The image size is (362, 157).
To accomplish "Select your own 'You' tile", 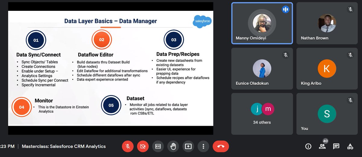I will (327, 114).
